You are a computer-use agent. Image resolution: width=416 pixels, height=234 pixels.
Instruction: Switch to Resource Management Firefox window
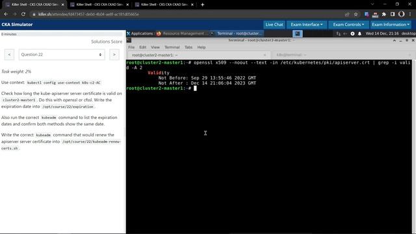coord(183,33)
